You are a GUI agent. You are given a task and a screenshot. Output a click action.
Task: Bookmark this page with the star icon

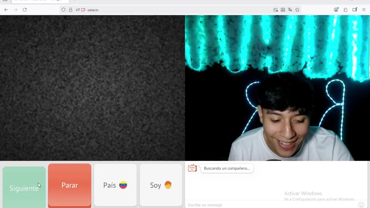297,10
